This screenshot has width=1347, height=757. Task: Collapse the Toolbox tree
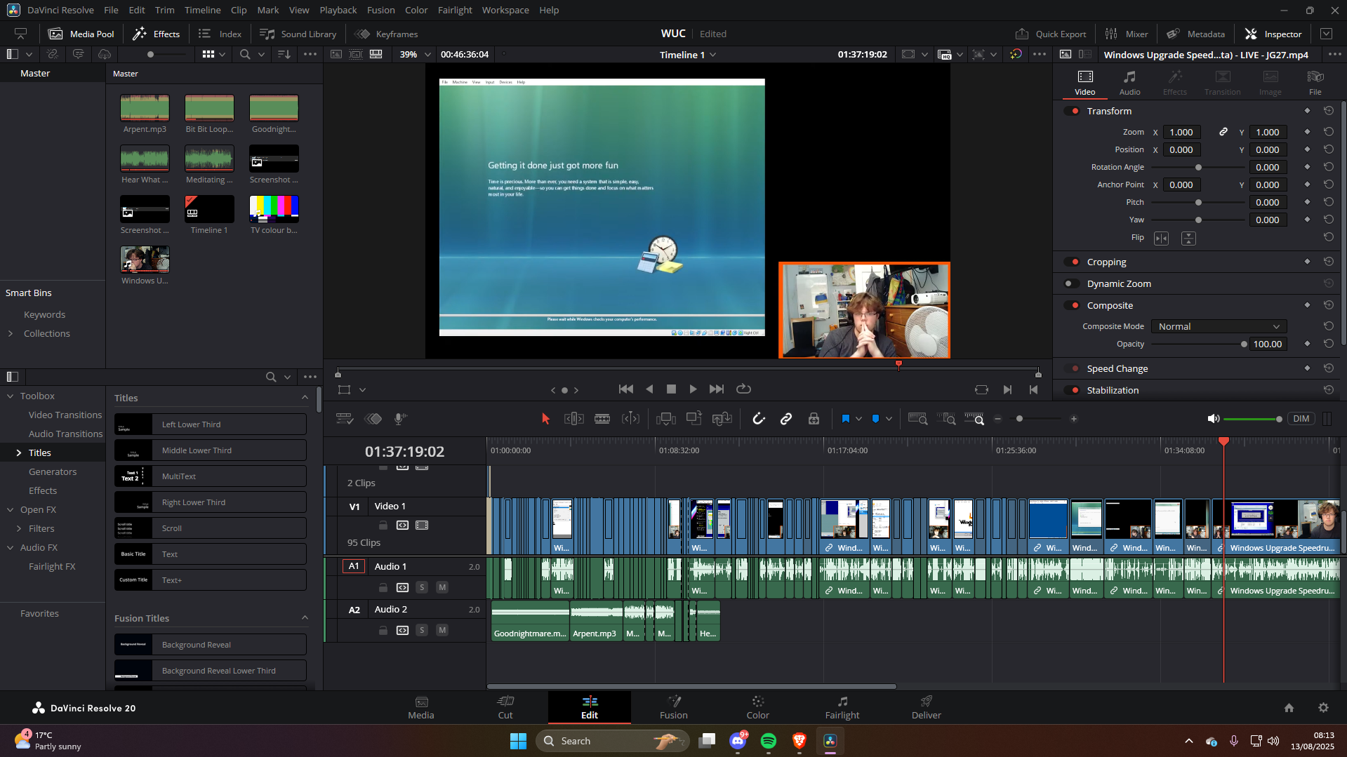11,396
